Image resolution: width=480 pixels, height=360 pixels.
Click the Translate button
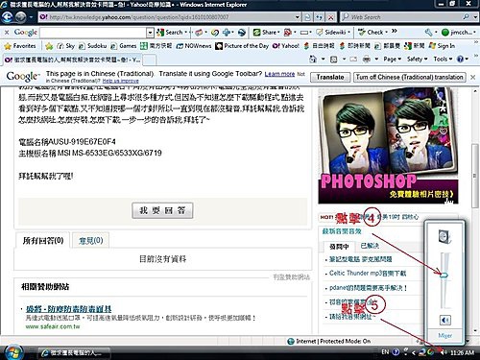330,77
